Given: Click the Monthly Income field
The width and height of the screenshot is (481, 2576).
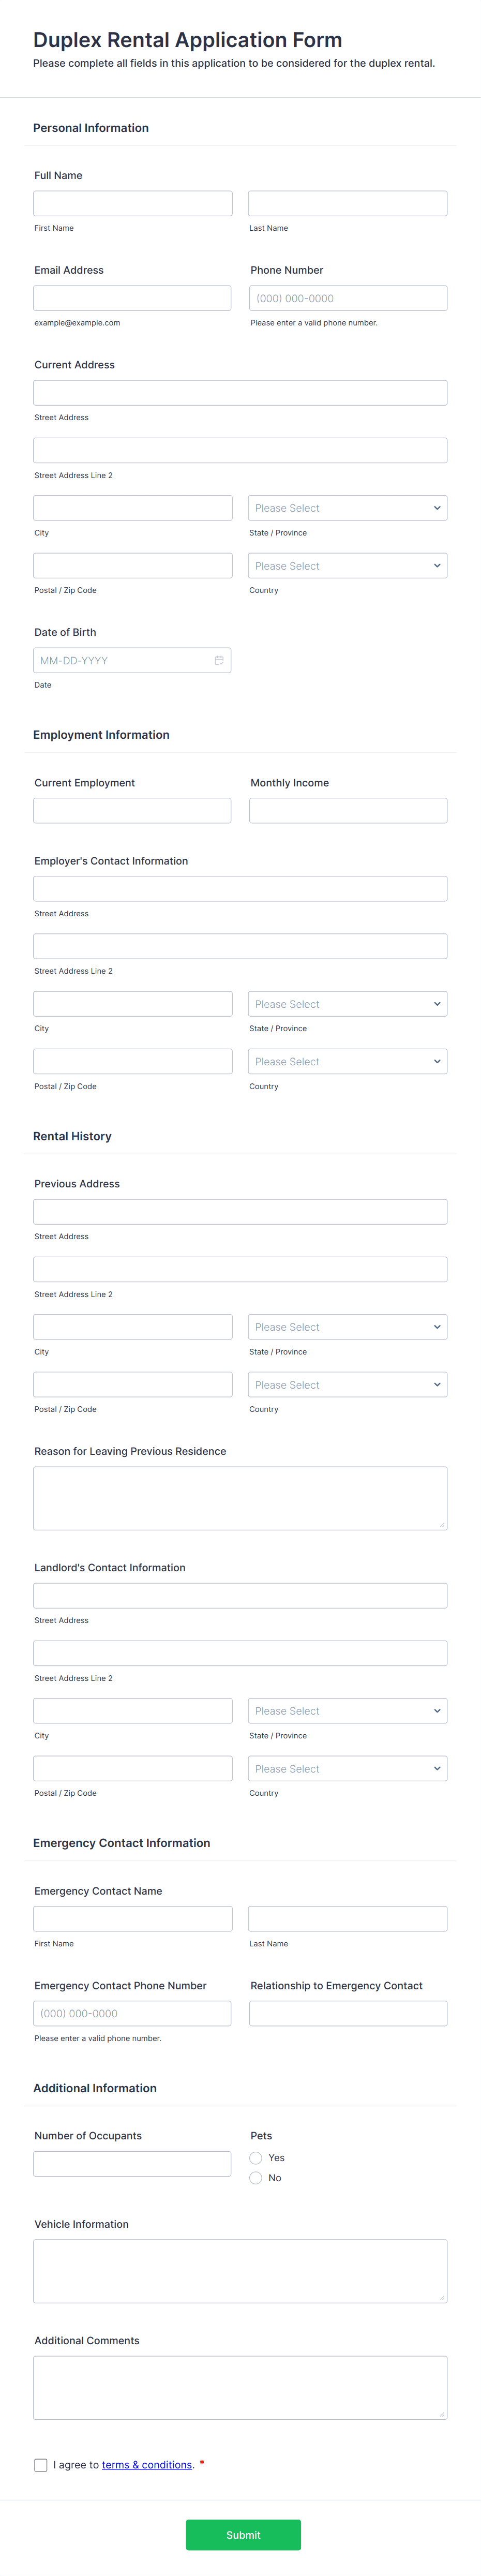Looking at the screenshot, I should [x=347, y=810].
